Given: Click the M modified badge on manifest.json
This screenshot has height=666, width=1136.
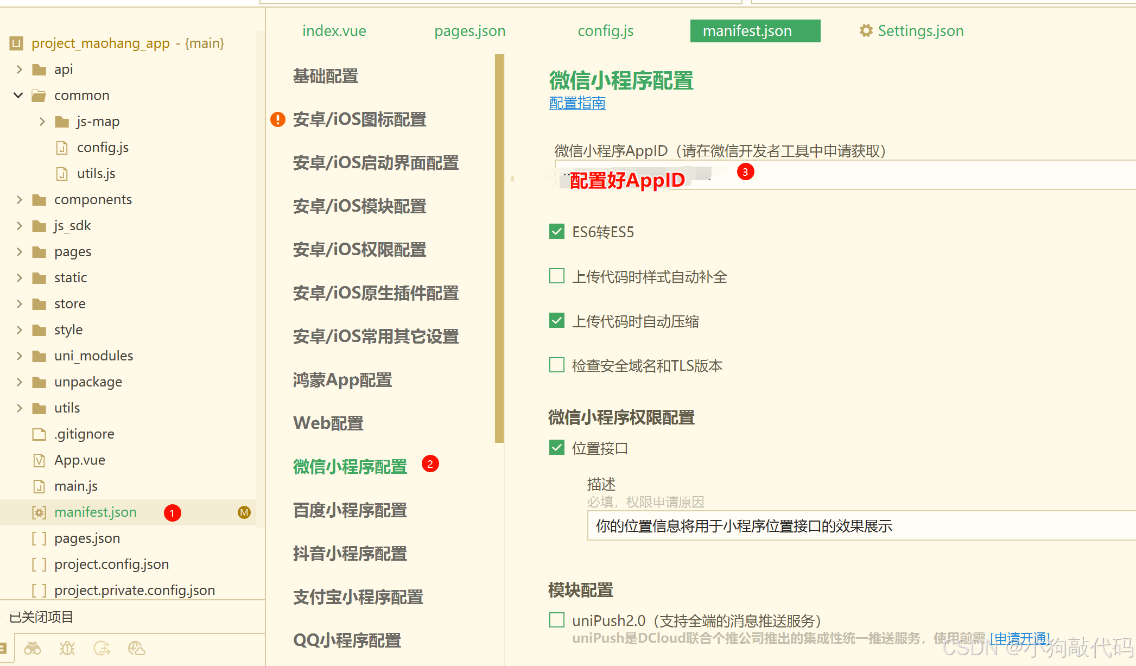Looking at the screenshot, I should pos(244,512).
